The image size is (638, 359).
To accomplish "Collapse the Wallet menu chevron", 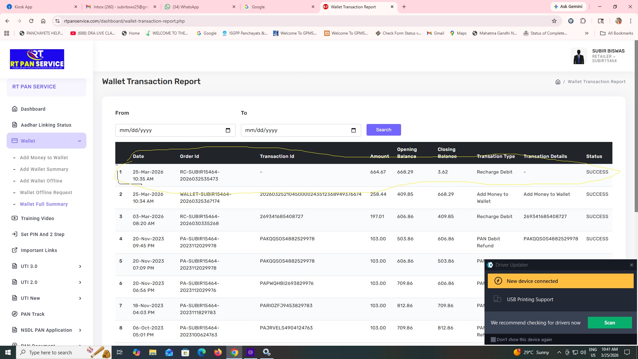I will [80, 141].
